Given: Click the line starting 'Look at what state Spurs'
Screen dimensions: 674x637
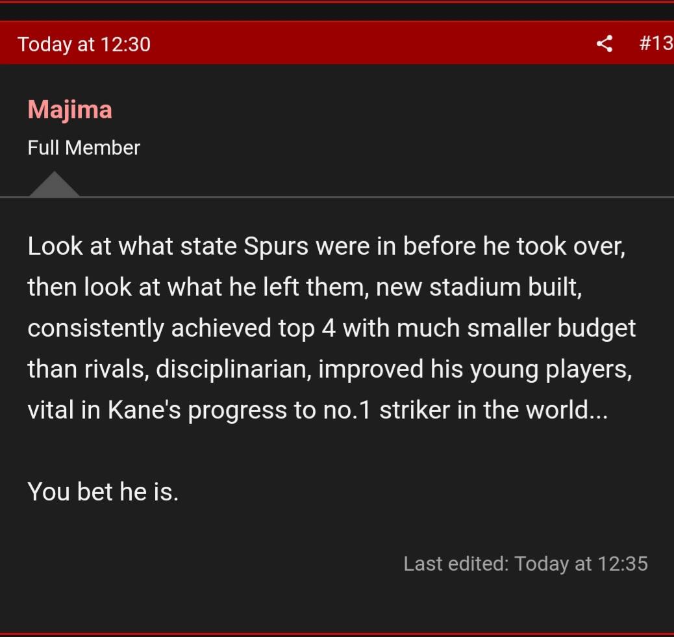Looking at the screenshot, I should pyautogui.click(x=326, y=246).
